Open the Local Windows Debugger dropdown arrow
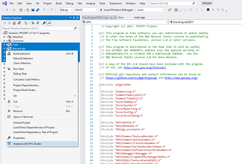Image resolution: width=242 pixels, height=164 pixels. pyautogui.click(x=135, y=10)
